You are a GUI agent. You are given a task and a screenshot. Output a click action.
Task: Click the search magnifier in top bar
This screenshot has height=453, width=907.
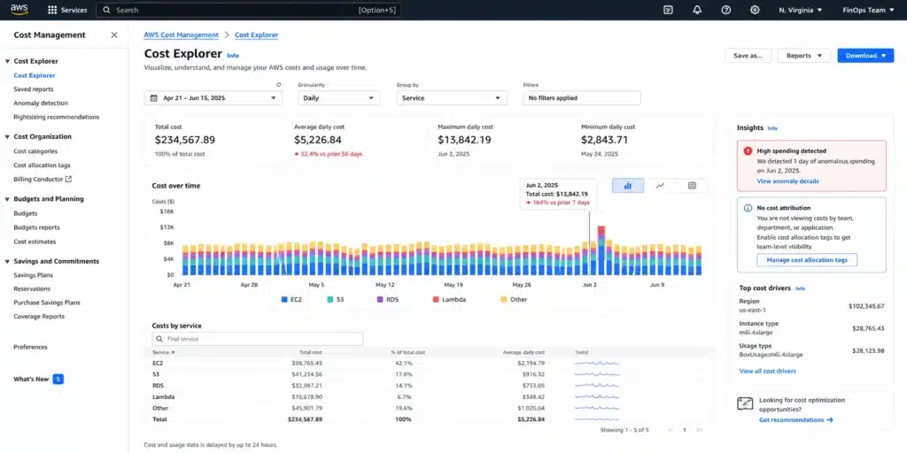(x=106, y=10)
